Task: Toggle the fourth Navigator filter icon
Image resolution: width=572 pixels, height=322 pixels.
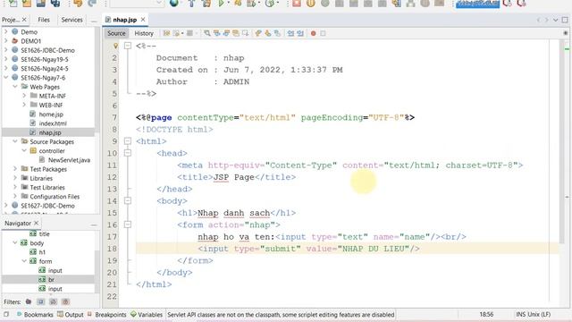Action: pyautogui.click(x=65, y=302)
